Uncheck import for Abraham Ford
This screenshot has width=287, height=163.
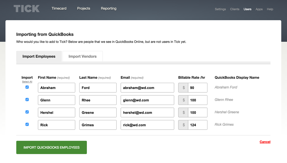(x=27, y=87)
